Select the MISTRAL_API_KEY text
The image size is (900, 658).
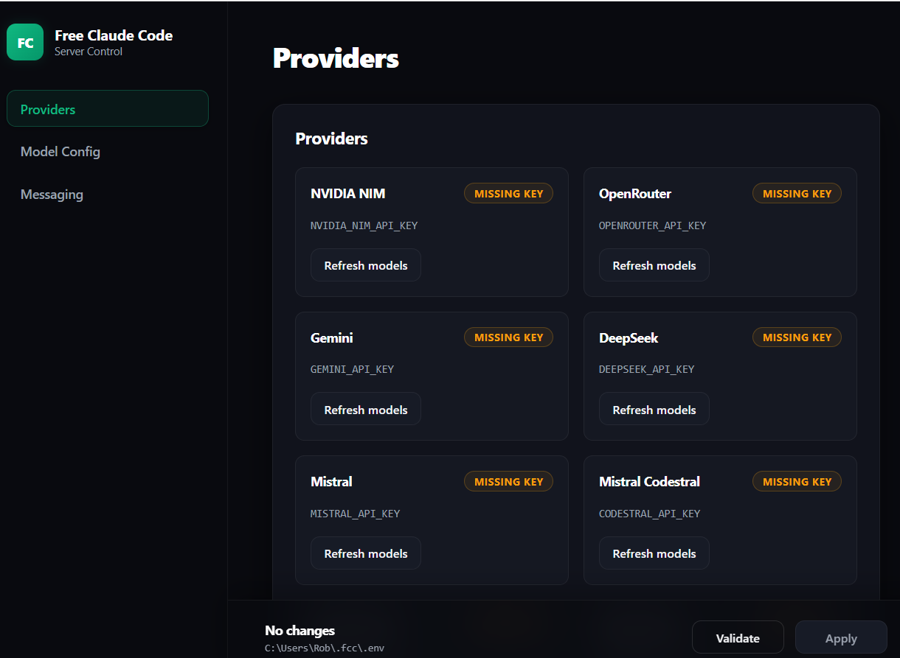[356, 514]
